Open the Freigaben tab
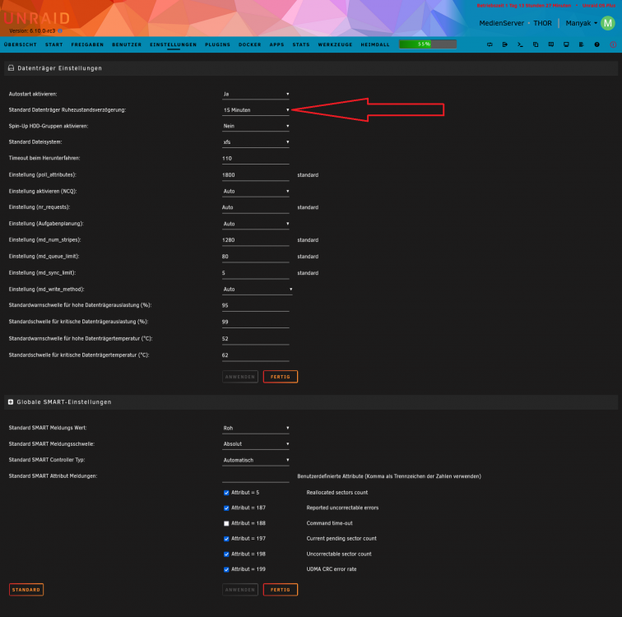Screen dimensions: 622x617 pos(87,44)
